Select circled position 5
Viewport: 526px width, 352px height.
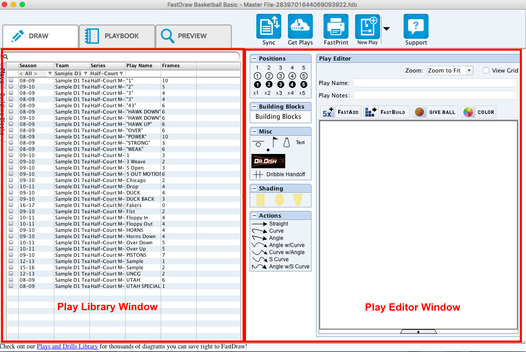click(303, 76)
